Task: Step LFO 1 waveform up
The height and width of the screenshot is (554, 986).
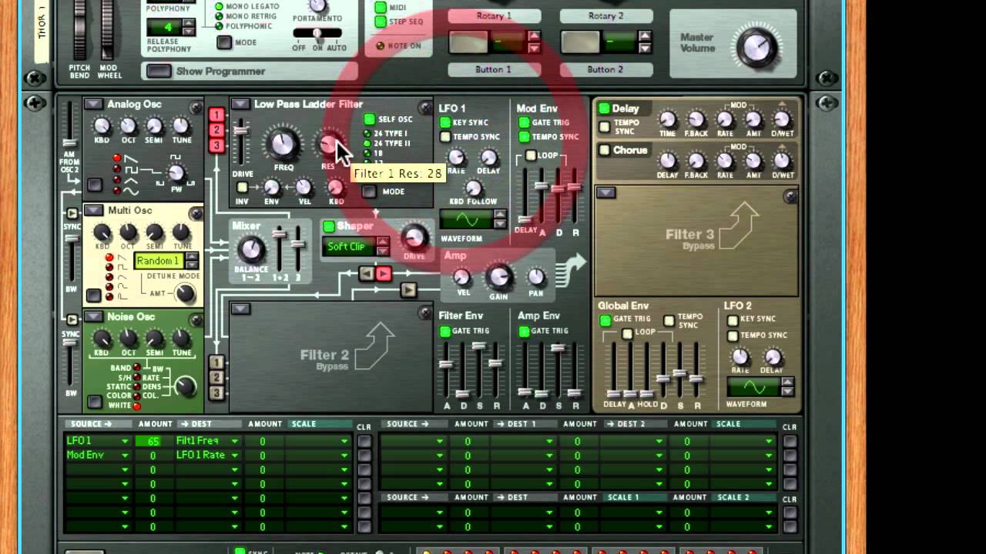Action: click(x=501, y=215)
